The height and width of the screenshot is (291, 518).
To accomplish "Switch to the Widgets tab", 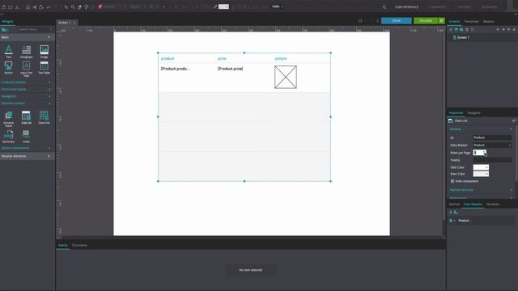I will (x=7, y=22).
